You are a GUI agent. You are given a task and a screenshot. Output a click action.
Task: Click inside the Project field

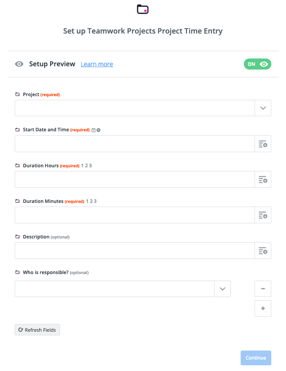135,108
